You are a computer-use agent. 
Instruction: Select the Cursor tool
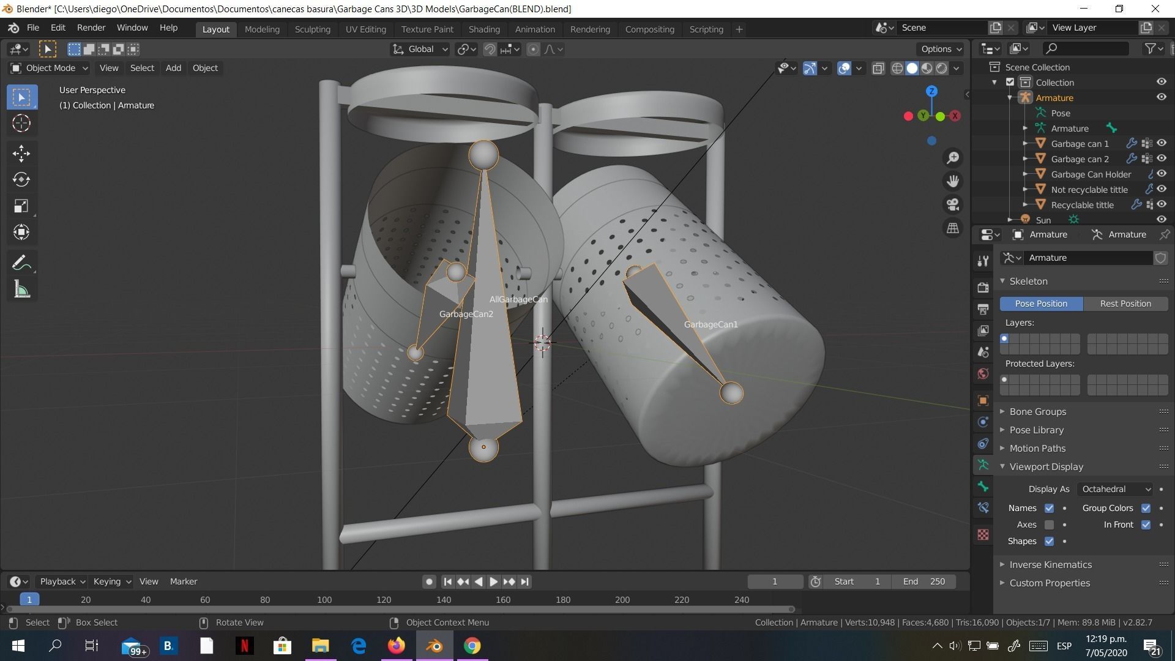(21, 124)
